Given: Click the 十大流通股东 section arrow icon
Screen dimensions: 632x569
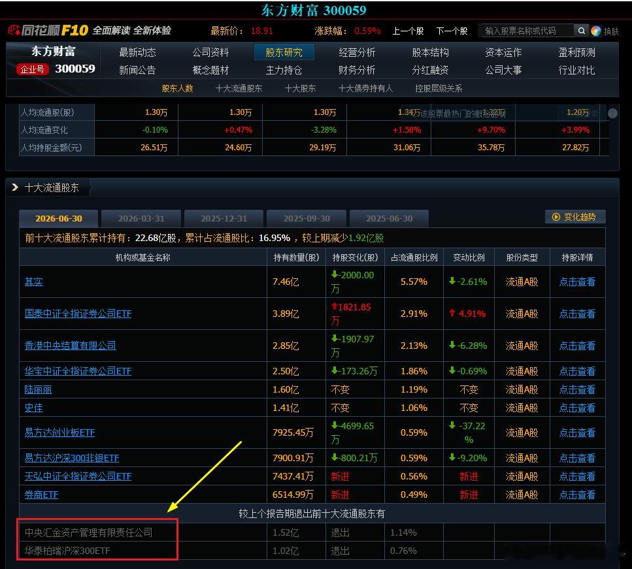Looking at the screenshot, I should 15,187.
